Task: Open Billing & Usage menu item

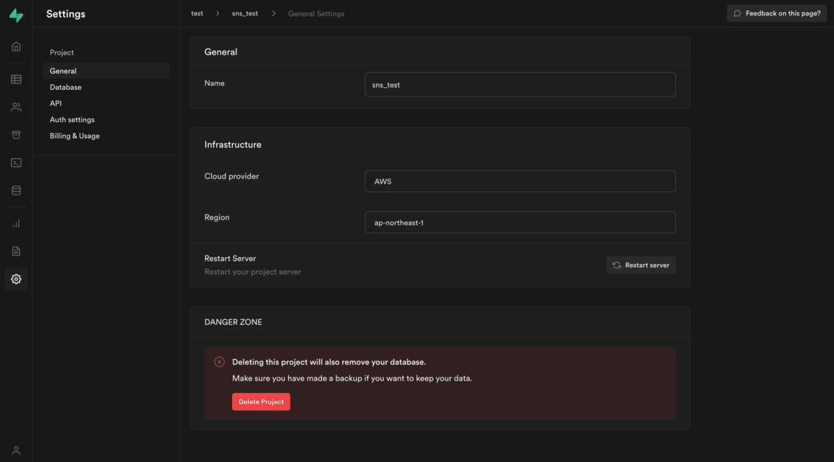Action: 75,136
